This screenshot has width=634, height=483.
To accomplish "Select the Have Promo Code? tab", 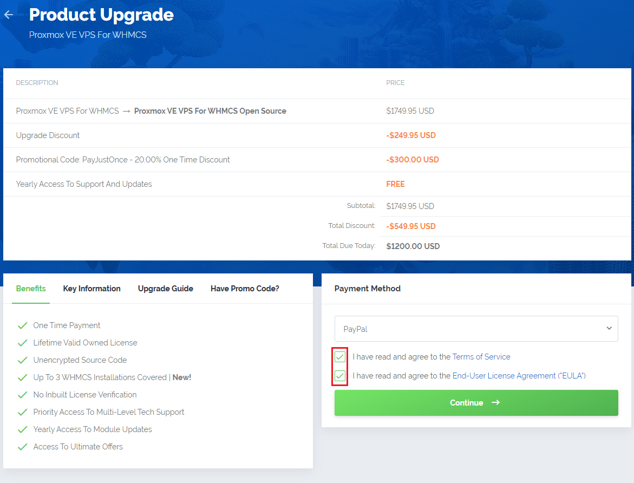I will tap(245, 289).
